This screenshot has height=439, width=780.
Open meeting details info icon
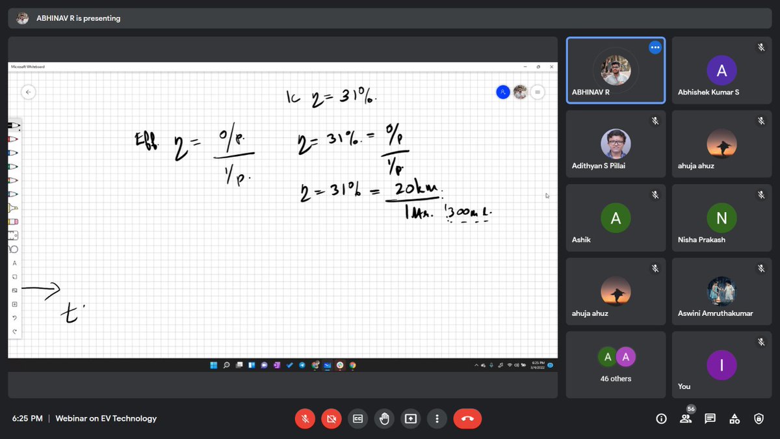pos(662,419)
